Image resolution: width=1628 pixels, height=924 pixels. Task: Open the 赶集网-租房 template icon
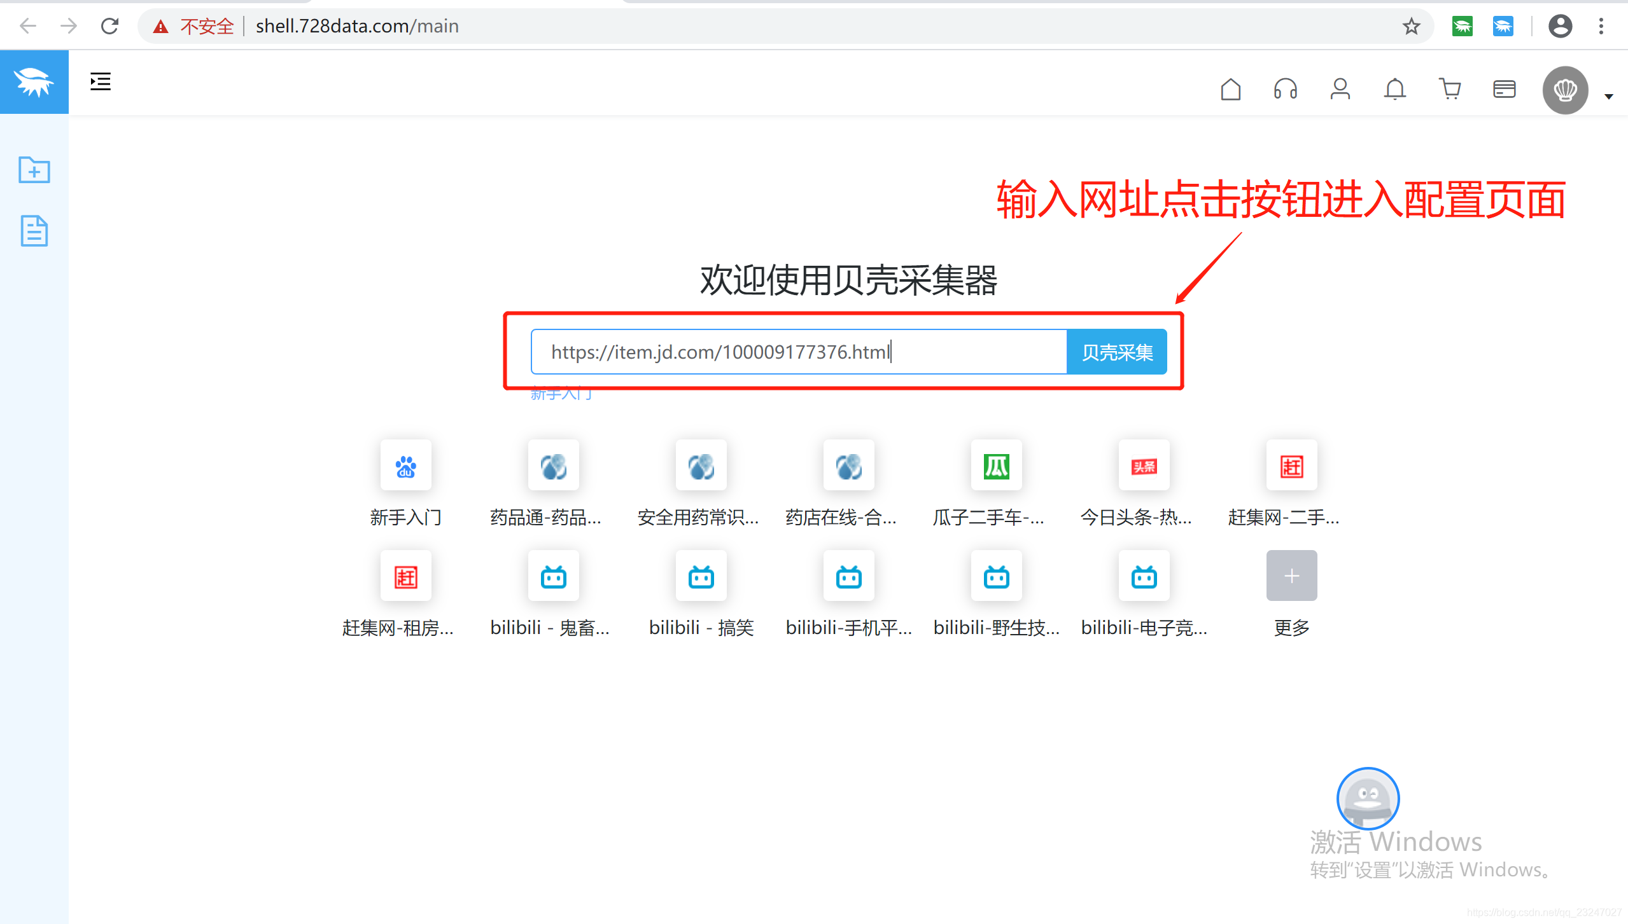pyautogui.click(x=405, y=576)
